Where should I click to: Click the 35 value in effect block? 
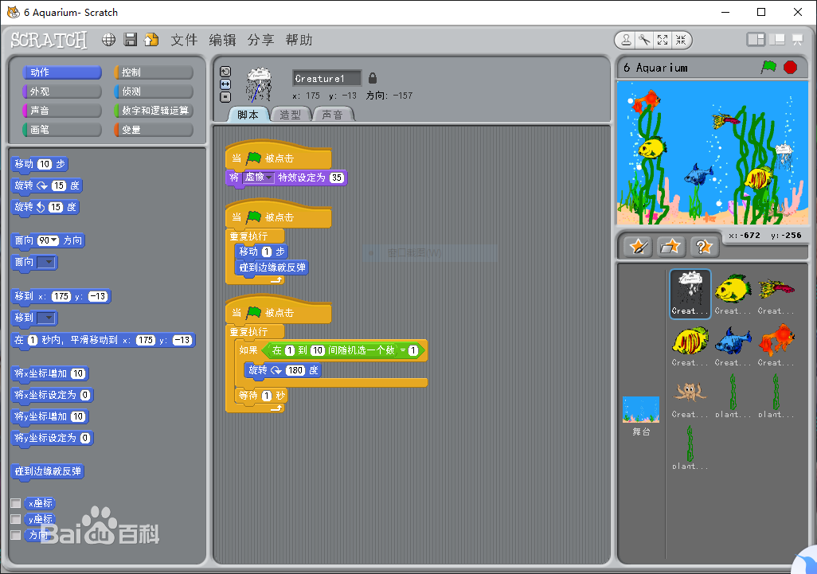[x=337, y=178]
